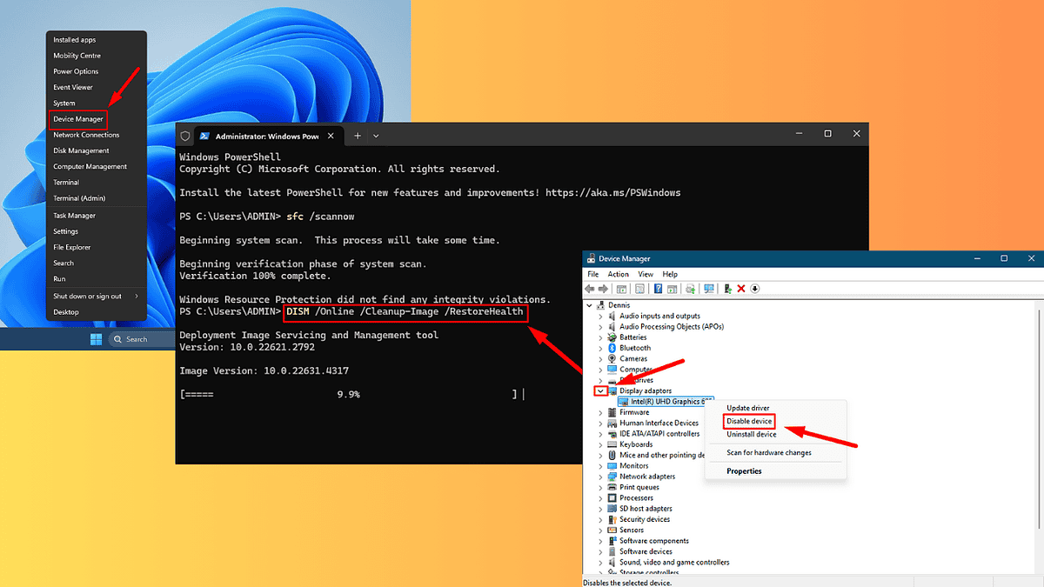Viewport: 1044px width, 587px height.
Task: Open the Action menu in Device Manager
Action: tap(618, 274)
